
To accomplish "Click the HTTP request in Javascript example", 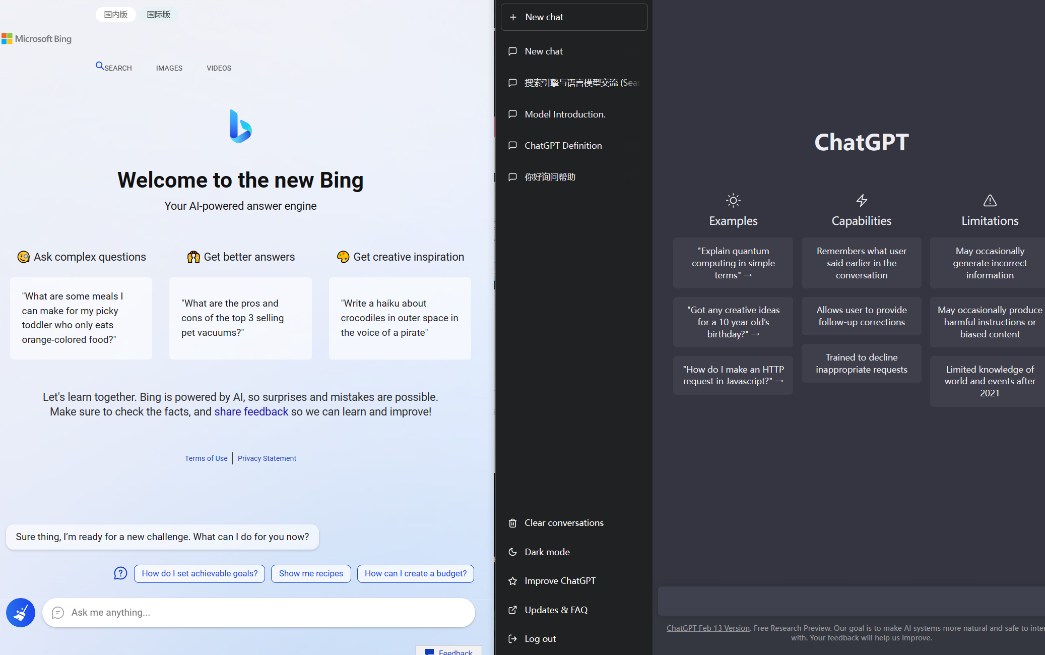I will click(x=733, y=376).
